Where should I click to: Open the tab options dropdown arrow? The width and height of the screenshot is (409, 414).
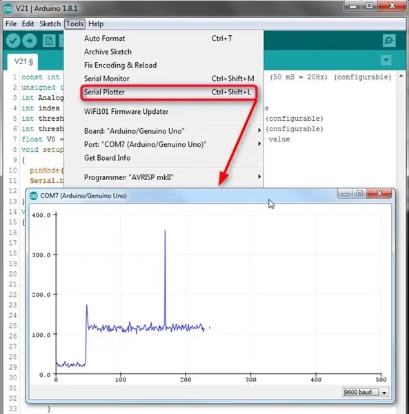(386, 60)
